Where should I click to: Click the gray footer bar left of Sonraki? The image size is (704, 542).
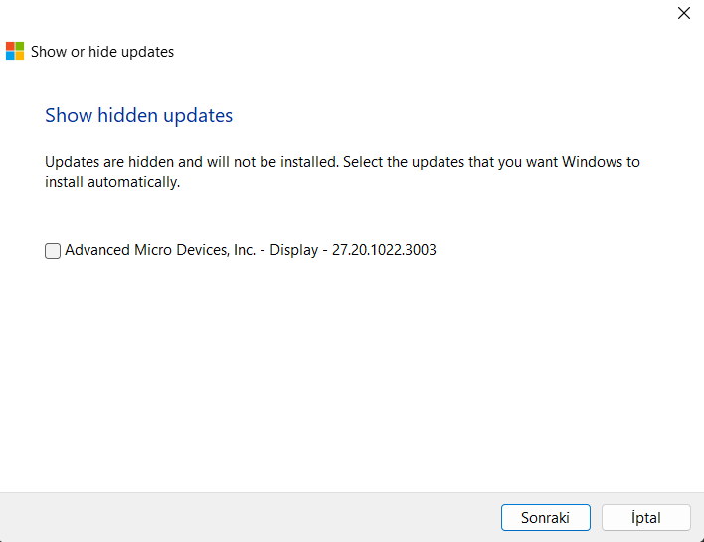tap(249, 517)
